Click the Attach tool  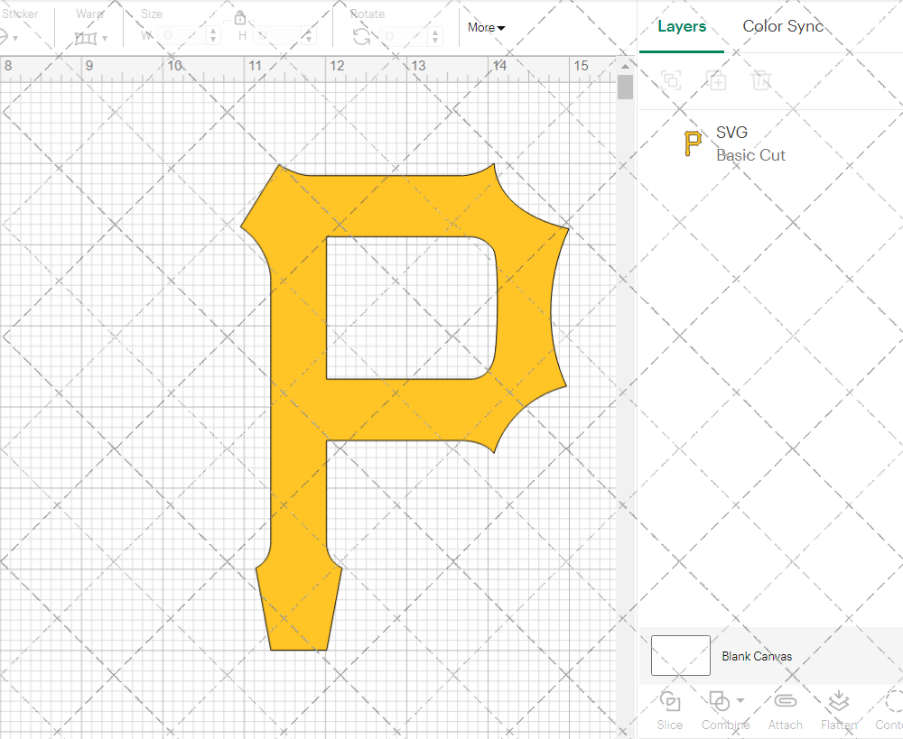coord(785,710)
